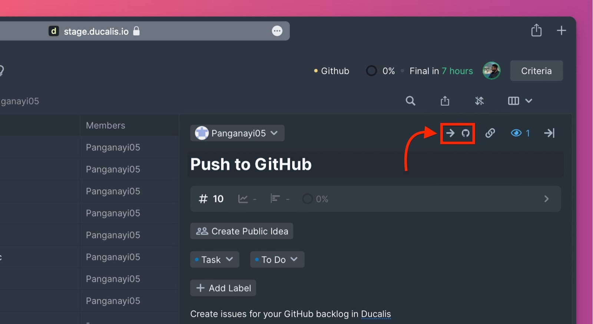
Task: Click the Create Public Idea button
Action: [242, 231]
